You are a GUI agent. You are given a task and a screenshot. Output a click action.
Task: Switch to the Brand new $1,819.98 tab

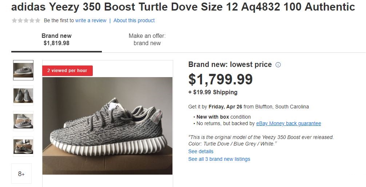[56, 39]
